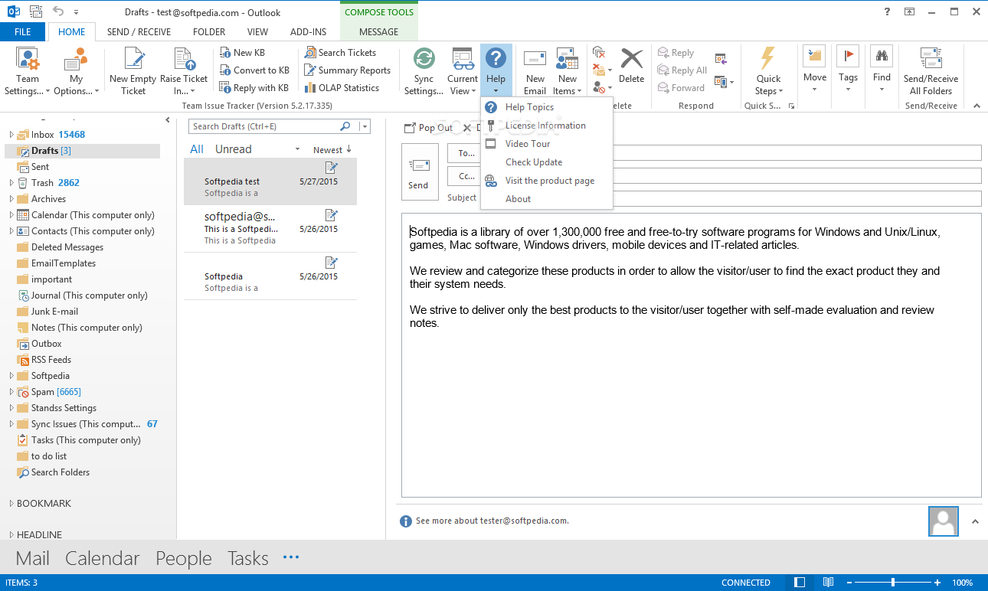Image resolution: width=988 pixels, height=591 pixels.
Task: Click the Delete button in ribbon
Action: click(631, 66)
